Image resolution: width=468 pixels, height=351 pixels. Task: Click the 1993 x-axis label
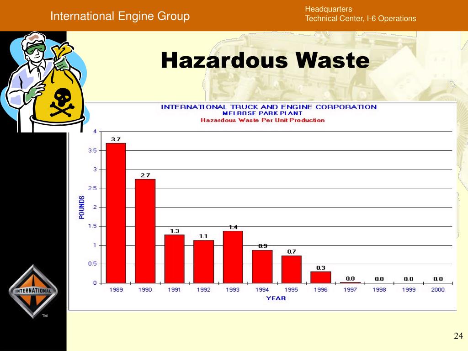point(233,289)
